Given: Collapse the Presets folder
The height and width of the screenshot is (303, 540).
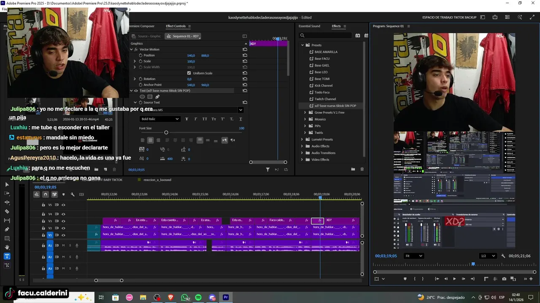Looking at the screenshot, I should [x=302, y=45].
